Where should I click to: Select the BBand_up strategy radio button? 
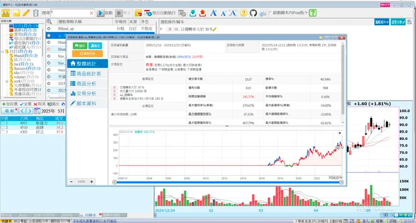pyautogui.click(x=49, y=29)
